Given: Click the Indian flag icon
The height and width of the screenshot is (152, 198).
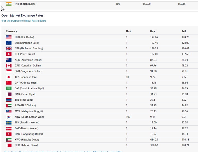Looking at the screenshot, I should [9, 4].
